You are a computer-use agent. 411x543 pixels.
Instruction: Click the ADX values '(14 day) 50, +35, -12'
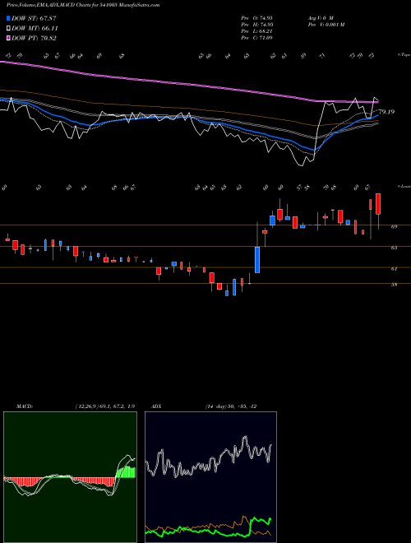pos(231,406)
